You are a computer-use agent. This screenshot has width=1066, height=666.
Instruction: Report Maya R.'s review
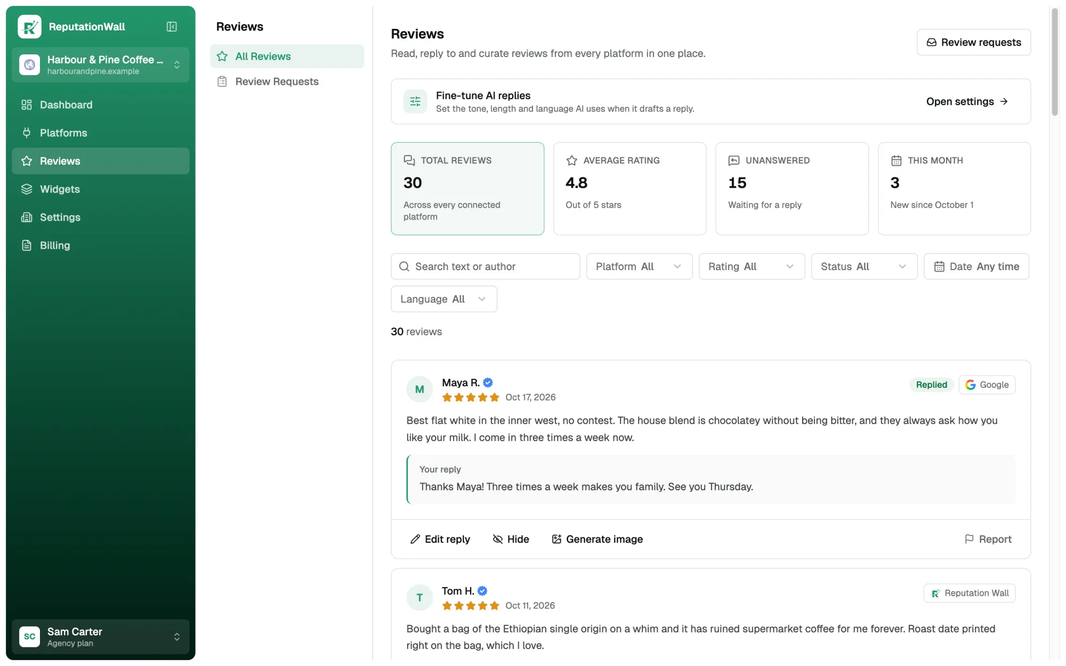(988, 539)
